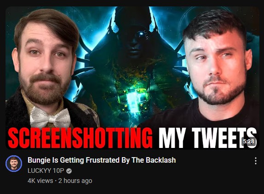The width and height of the screenshot is (264, 194).
Task: Click the '4K views' text
Action: pos(40,181)
